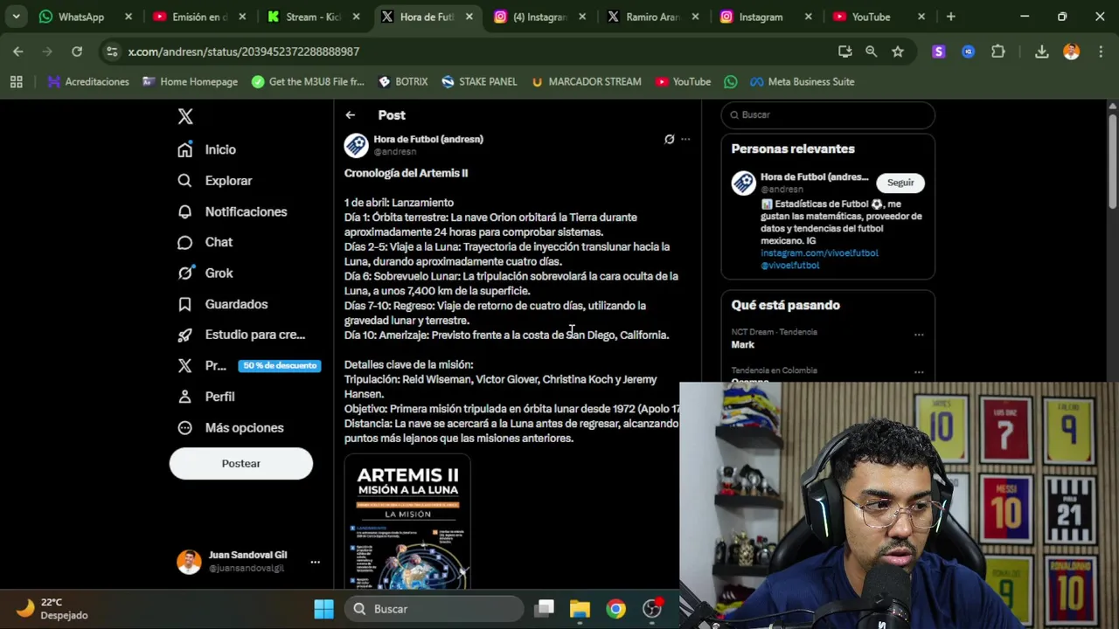Open apps grid in bookmarks bar

pyautogui.click(x=16, y=81)
